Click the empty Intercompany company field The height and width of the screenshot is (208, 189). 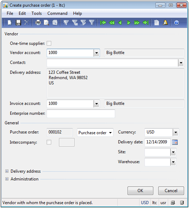[x=67, y=142]
